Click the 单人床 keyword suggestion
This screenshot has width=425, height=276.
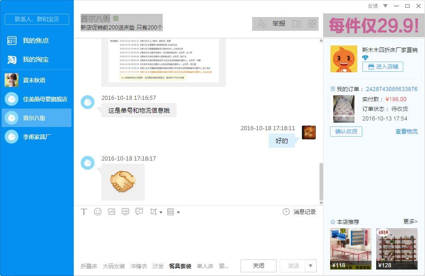[x=205, y=266]
